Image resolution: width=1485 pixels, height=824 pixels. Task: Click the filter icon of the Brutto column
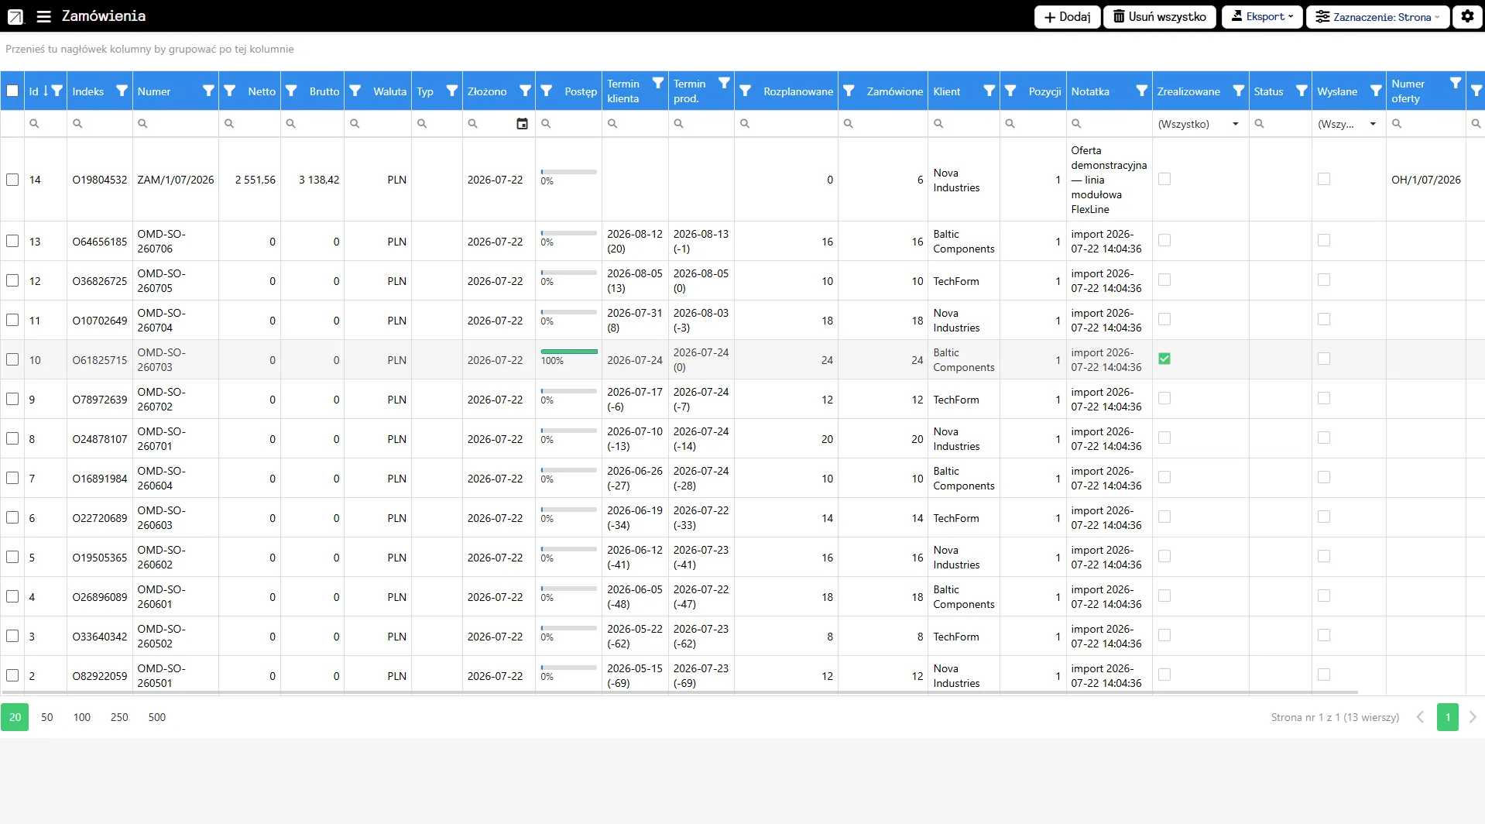[291, 91]
